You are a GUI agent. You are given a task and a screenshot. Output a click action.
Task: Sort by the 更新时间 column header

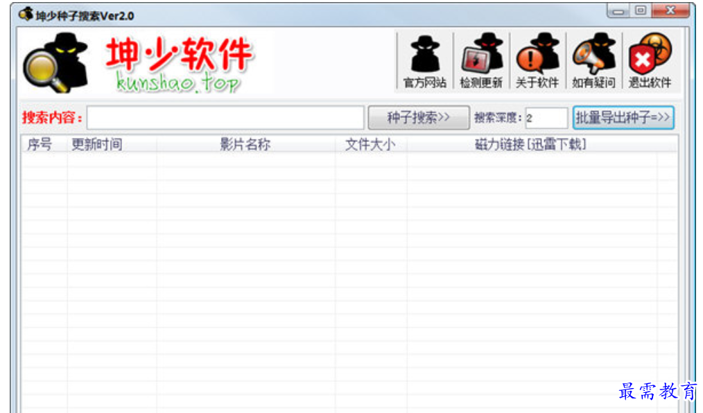click(x=112, y=144)
